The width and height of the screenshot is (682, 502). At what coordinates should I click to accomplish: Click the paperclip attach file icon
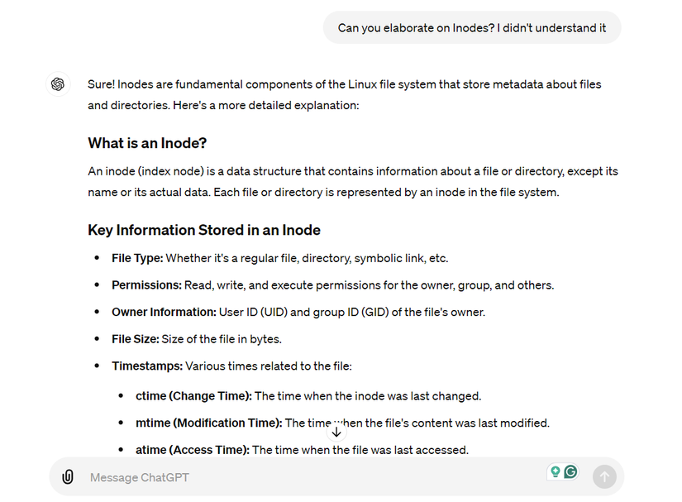tap(68, 476)
